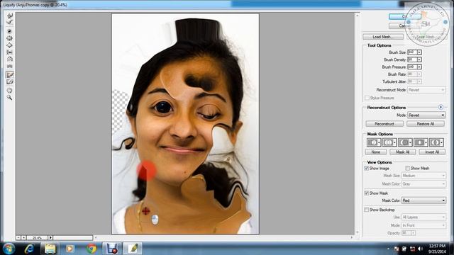This screenshot has height=255, width=454.
Task: Open the Reconstruct Options Mode dropdown
Action: tap(426, 115)
